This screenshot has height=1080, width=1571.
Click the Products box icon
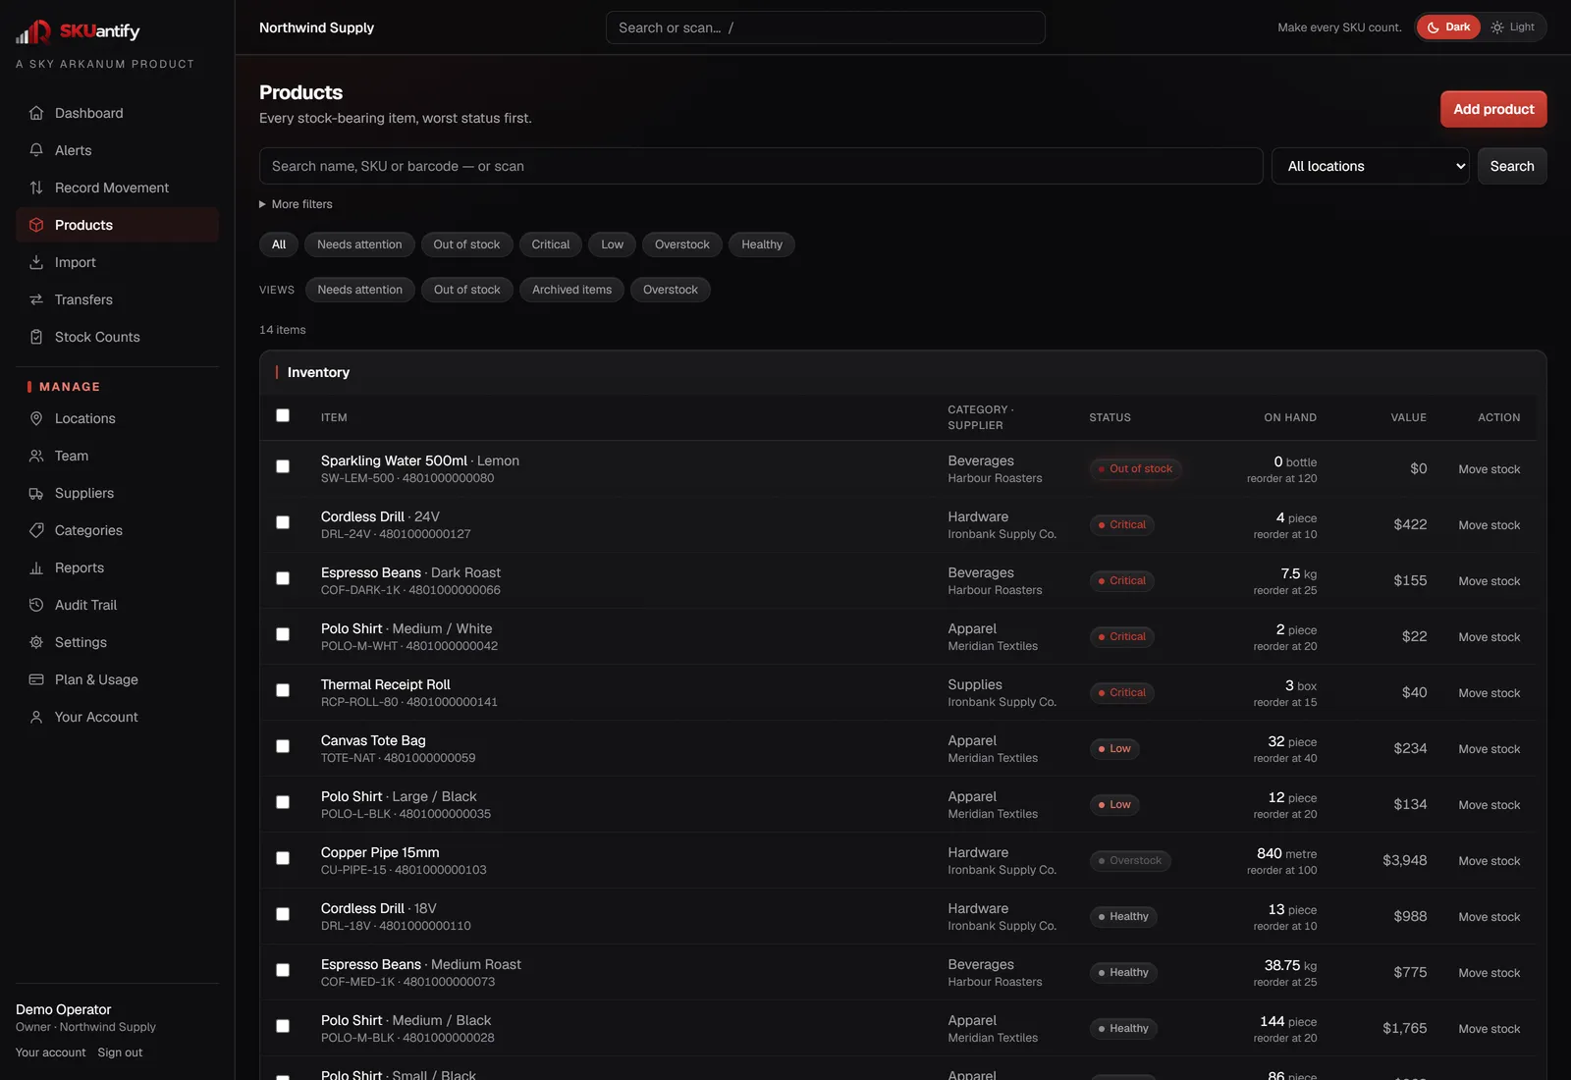pos(36,225)
